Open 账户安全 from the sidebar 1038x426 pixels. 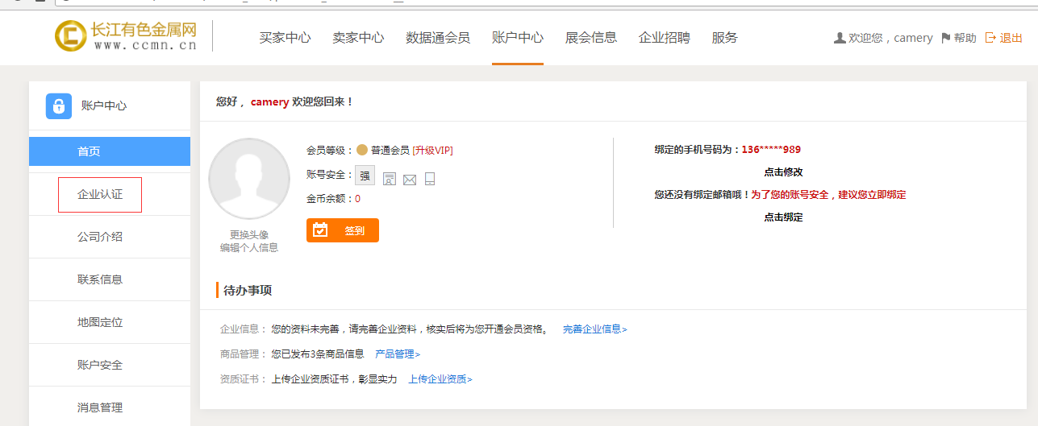pos(100,365)
